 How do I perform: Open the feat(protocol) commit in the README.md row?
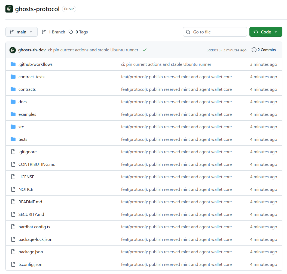[176, 202]
